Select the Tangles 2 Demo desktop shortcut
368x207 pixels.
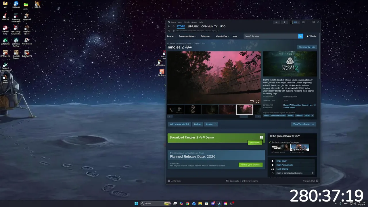[x=5, y=67]
